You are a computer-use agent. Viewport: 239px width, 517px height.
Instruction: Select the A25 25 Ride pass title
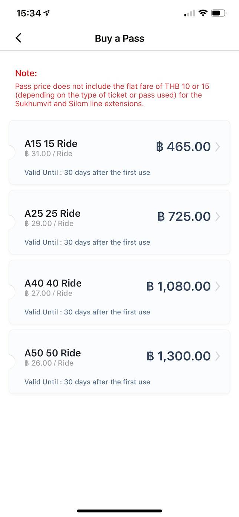click(x=52, y=213)
